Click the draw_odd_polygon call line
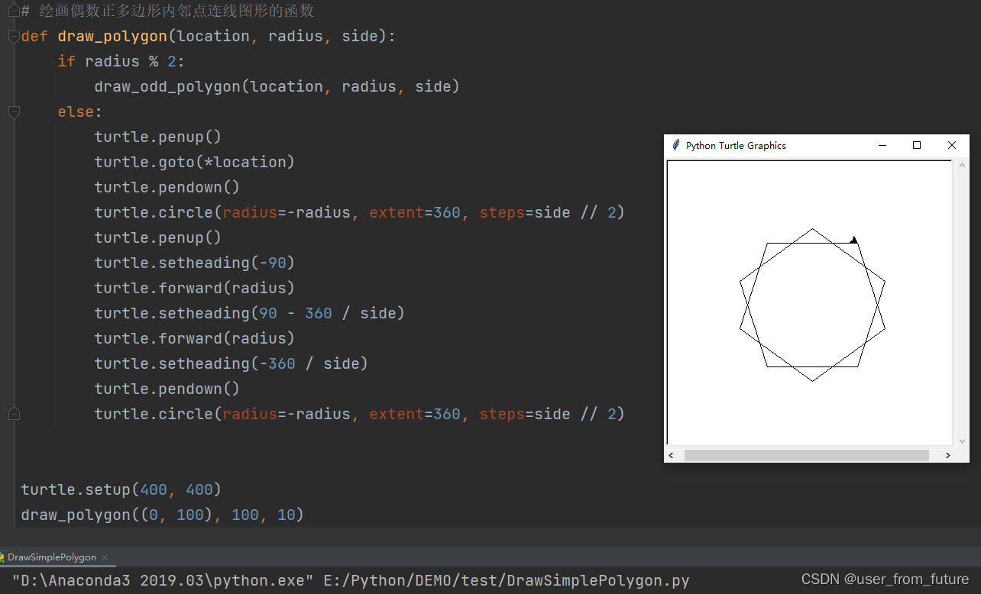This screenshot has height=594, width=981. 277,86
